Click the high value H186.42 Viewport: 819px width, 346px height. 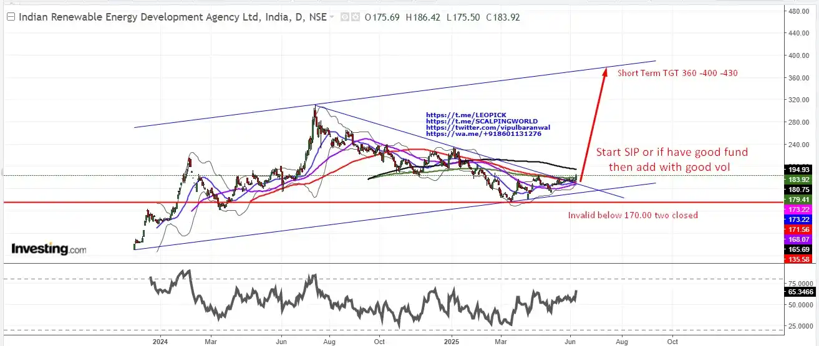point(424,17)
